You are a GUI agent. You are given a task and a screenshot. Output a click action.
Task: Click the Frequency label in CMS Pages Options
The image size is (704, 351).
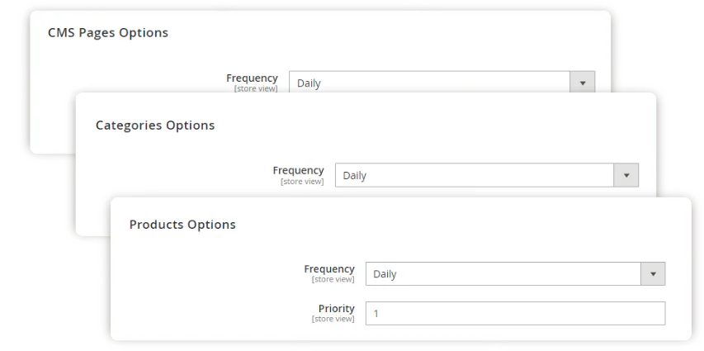(x=252, y=78)
